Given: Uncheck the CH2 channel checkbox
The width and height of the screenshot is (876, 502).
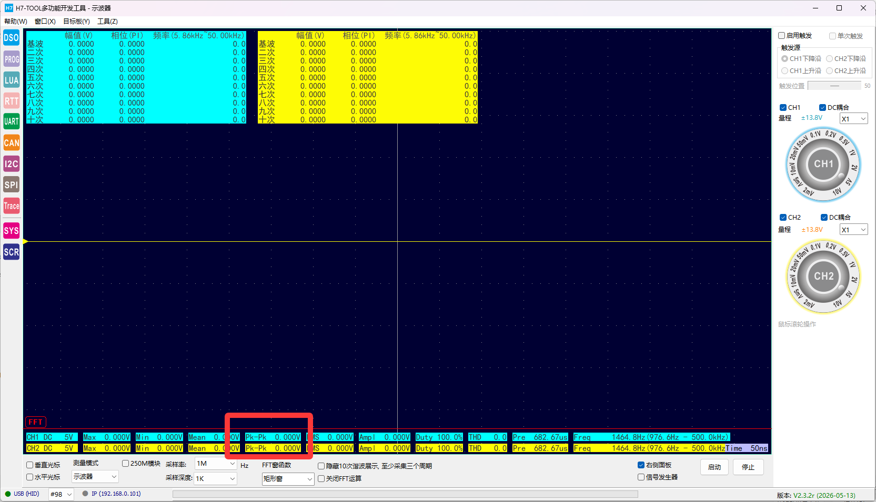Looking at the screenshot, I should tap(790, 217).
